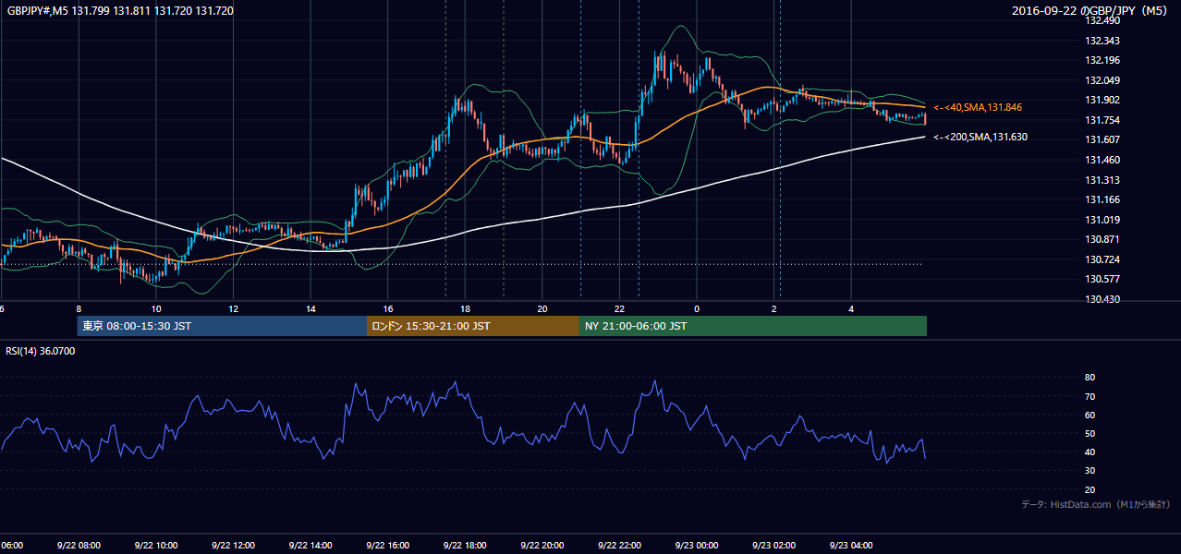Click hour label 16 above session bars
The width and height of the screenshot is (1181, 554).
point(388,309)
